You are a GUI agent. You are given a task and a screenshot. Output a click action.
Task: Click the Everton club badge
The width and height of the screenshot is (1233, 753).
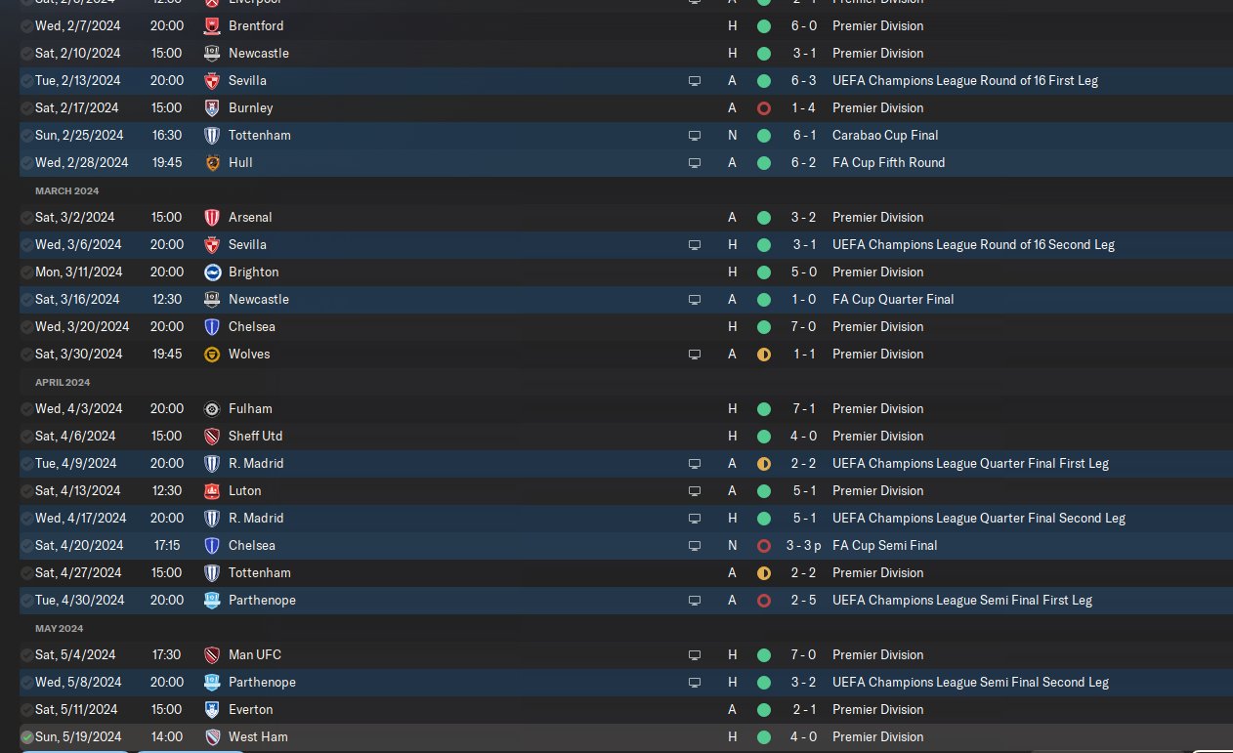tap(212, 709)
